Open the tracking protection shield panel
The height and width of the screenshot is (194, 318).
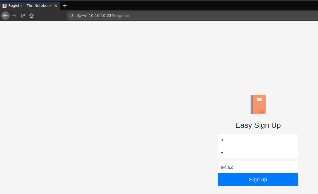[71, 16]
